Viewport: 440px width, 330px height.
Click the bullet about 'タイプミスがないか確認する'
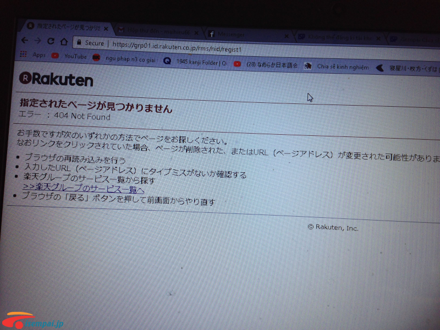[x=135, y=170]
